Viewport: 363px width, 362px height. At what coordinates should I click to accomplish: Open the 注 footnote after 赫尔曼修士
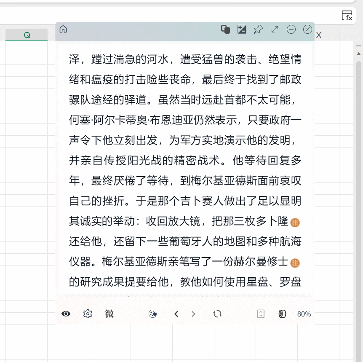click(x=296, y=263)
